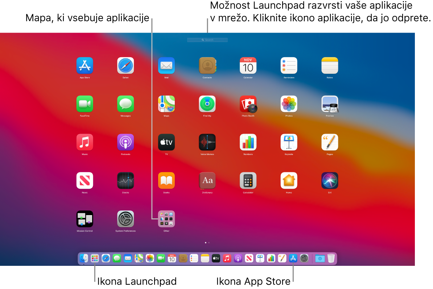This screenshot has height=289, width=433.
Task: Open News from the Dock
Action: point(249,258)
